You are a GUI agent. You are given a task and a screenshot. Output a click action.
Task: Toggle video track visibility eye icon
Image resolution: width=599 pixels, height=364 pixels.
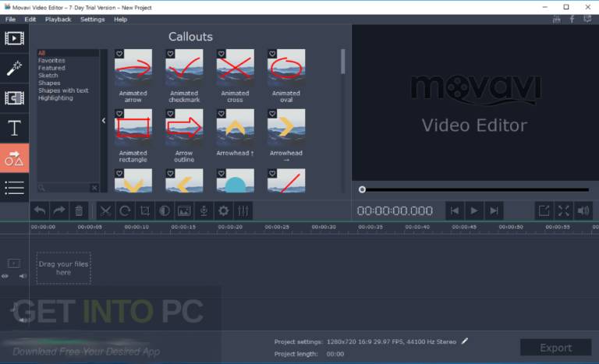[x=5, y=276]
